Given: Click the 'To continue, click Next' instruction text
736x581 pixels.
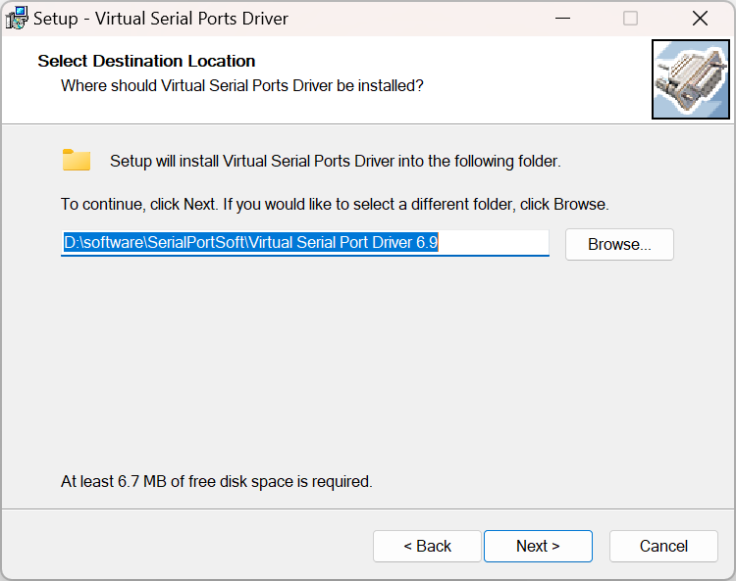Looking at the screenshot, I should coord(335,205).
